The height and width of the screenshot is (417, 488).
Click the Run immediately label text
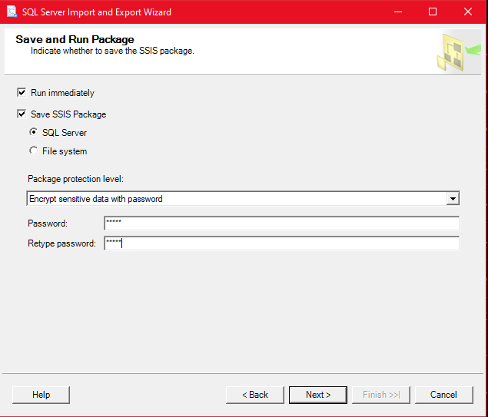pos(62,93)
